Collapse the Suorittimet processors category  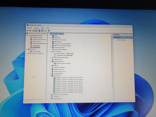tap(50, 76)
